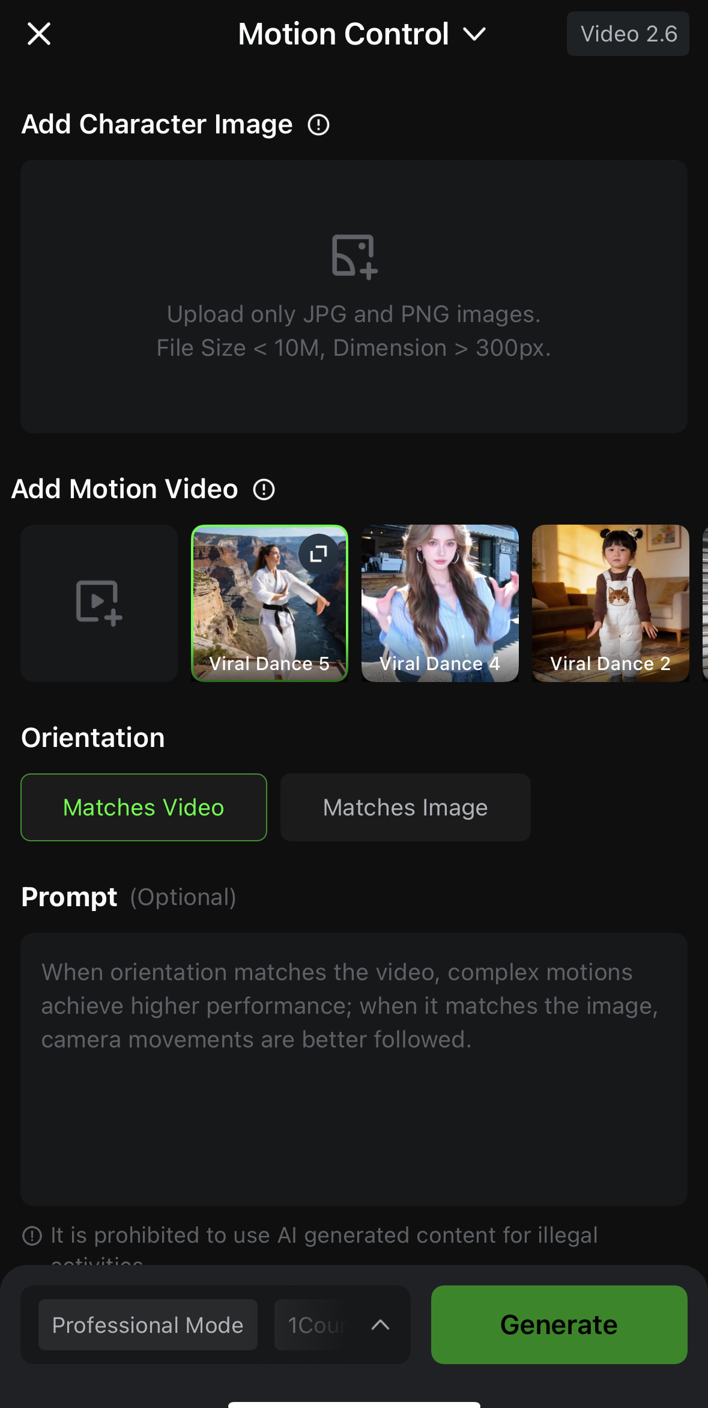Toggle the Professional Mode button
Viewport: 708px width, 1408px height.
click(x=148, y=1325)
